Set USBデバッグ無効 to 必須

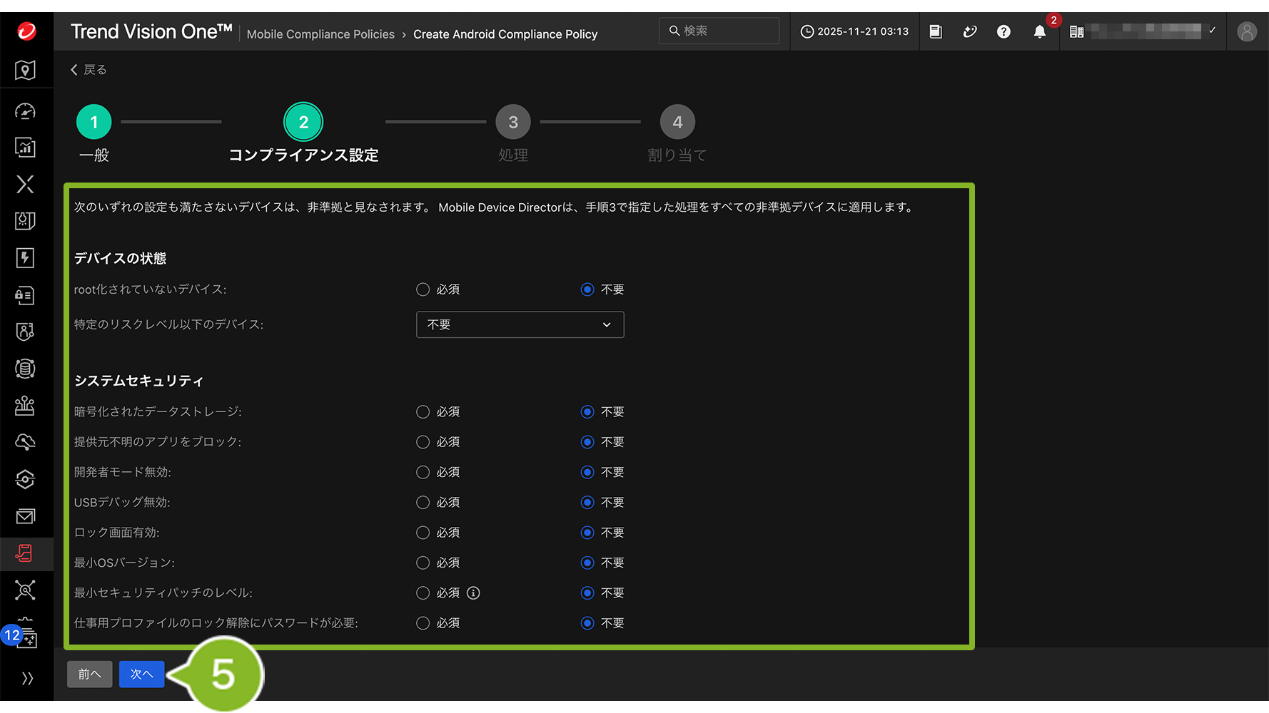423,503
